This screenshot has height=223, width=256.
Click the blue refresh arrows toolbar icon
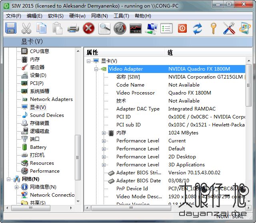[198, 28]
